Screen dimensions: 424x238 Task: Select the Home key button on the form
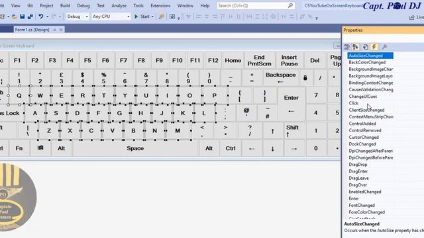click(233, 60)
